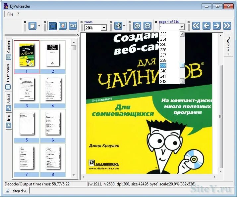Click the thumbnails panel scroll up arrow
The height and width of the screenshot is (197, 237).
tap(74, 42)
